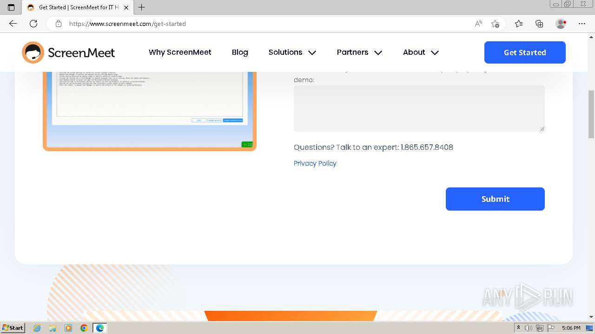595x334 pixels.
Task: Submit the form with Submit button
Action: [495, 199]
